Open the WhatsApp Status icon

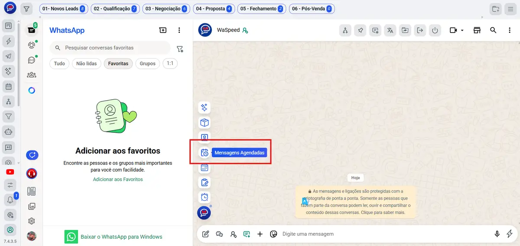click(31, 45)
